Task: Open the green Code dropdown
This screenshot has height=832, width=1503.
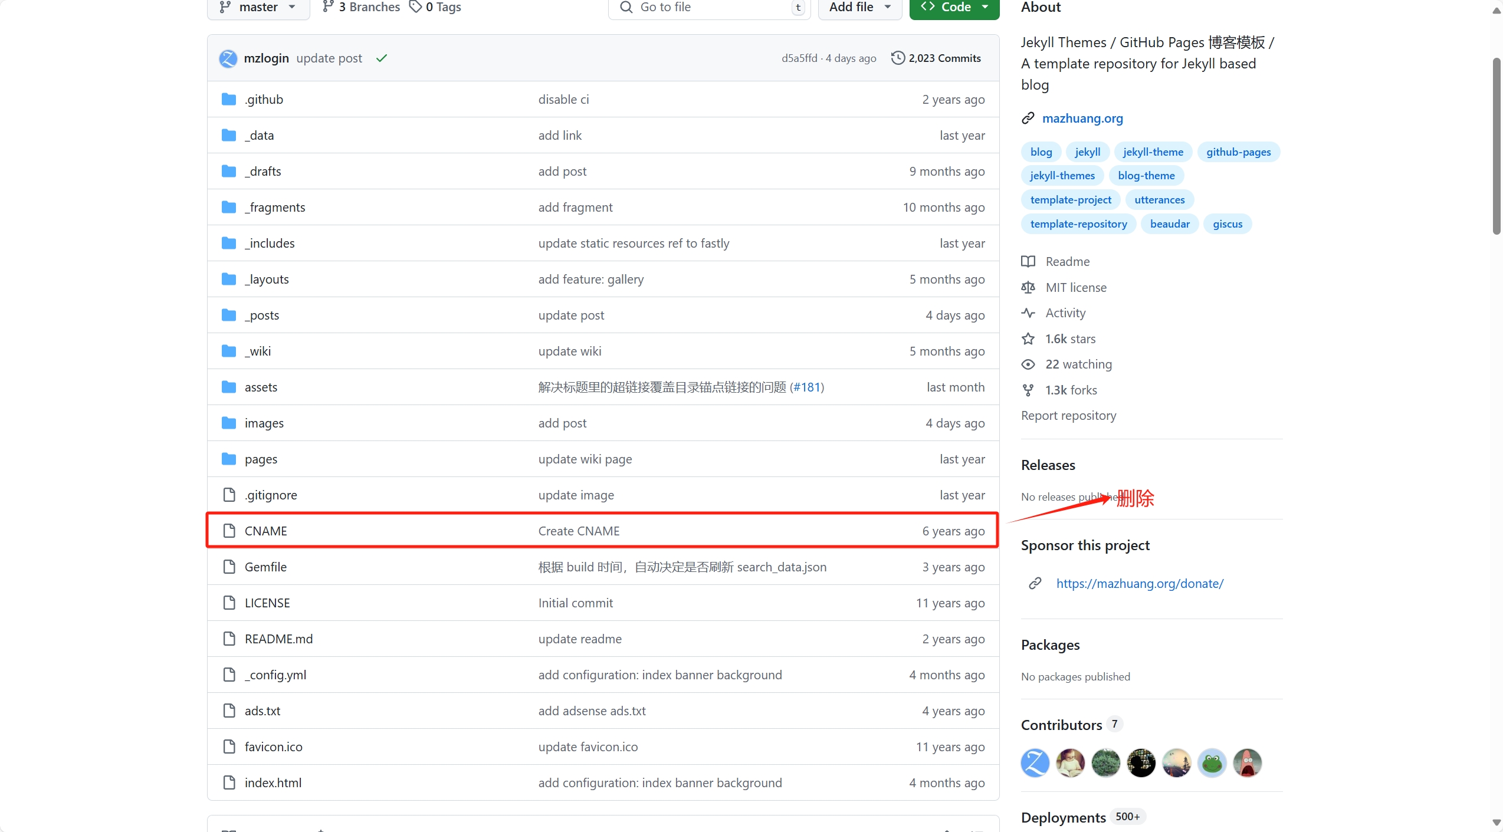Action: click(954, 7)
